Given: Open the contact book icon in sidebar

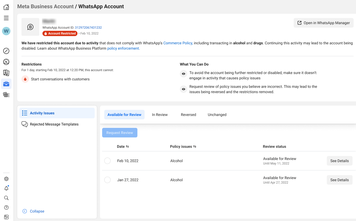Looking at the screenshot, I should [x=6, y=73].
